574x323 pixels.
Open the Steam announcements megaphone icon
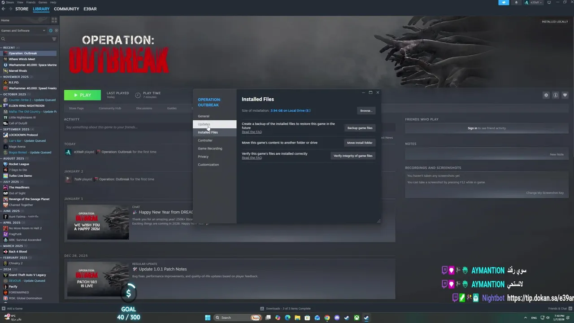504,2
